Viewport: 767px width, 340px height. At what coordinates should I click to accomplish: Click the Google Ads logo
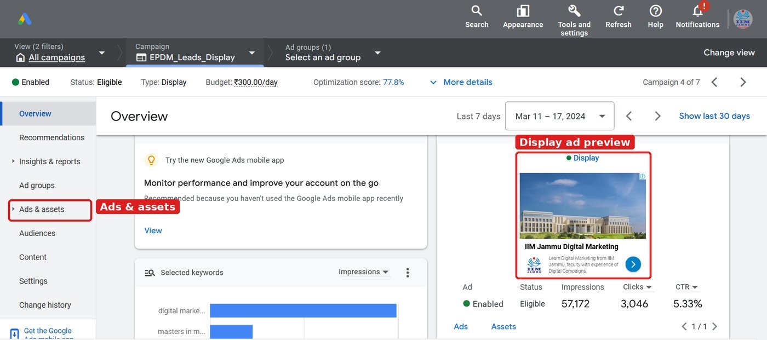pos(25,19)
